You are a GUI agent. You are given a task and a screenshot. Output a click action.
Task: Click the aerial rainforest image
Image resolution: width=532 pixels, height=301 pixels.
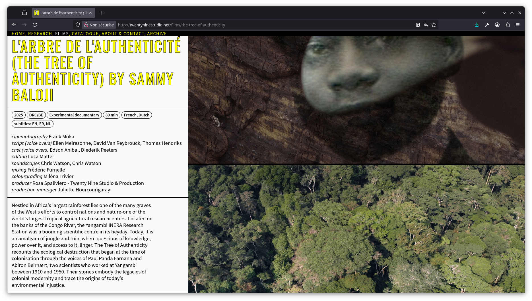pyautogui.click(x=356, y=229)
